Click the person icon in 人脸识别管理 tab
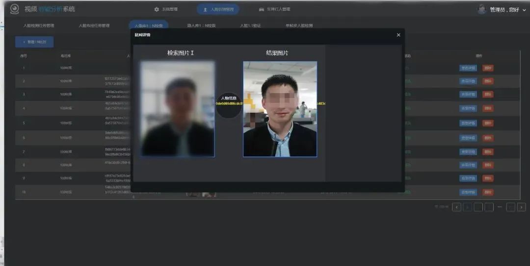 pos(206,9)
